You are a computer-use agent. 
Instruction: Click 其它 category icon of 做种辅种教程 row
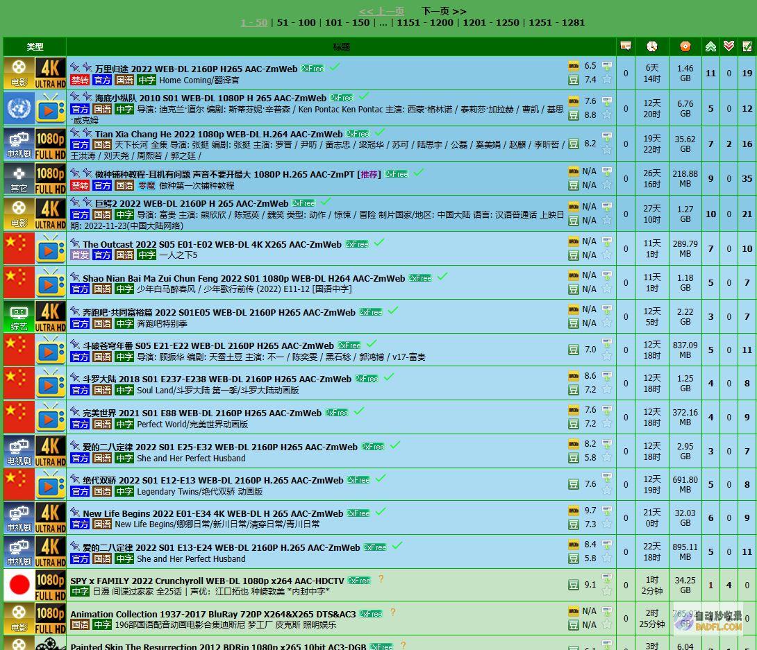[x=19, y=178]
